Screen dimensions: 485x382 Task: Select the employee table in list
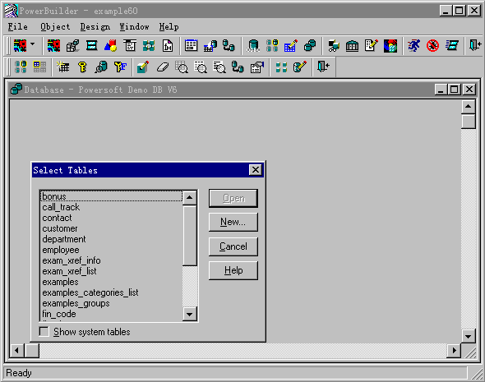click(61, 250)
